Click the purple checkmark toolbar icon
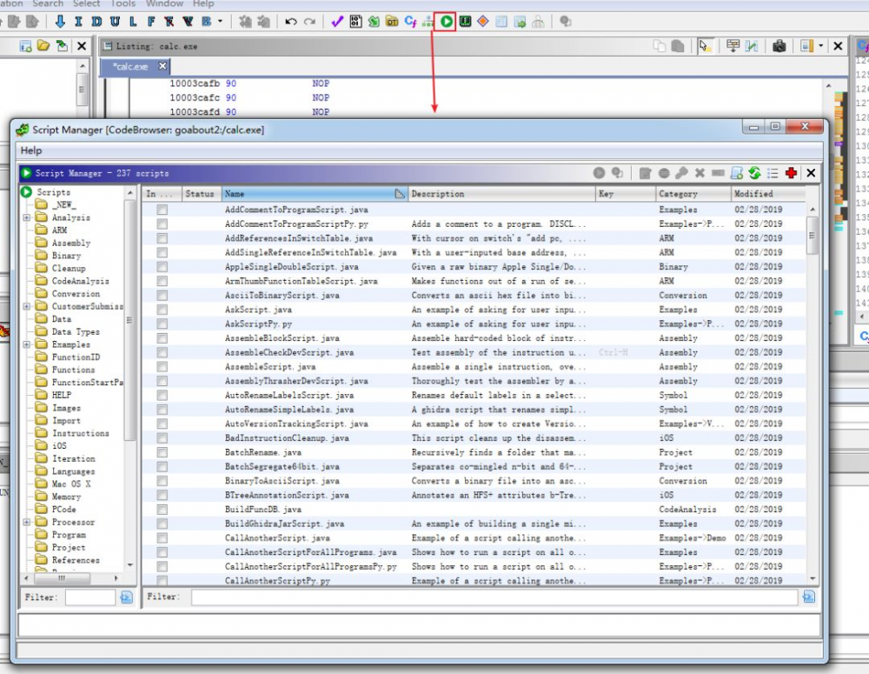This screenshot has width=869, height=674. 337,22
